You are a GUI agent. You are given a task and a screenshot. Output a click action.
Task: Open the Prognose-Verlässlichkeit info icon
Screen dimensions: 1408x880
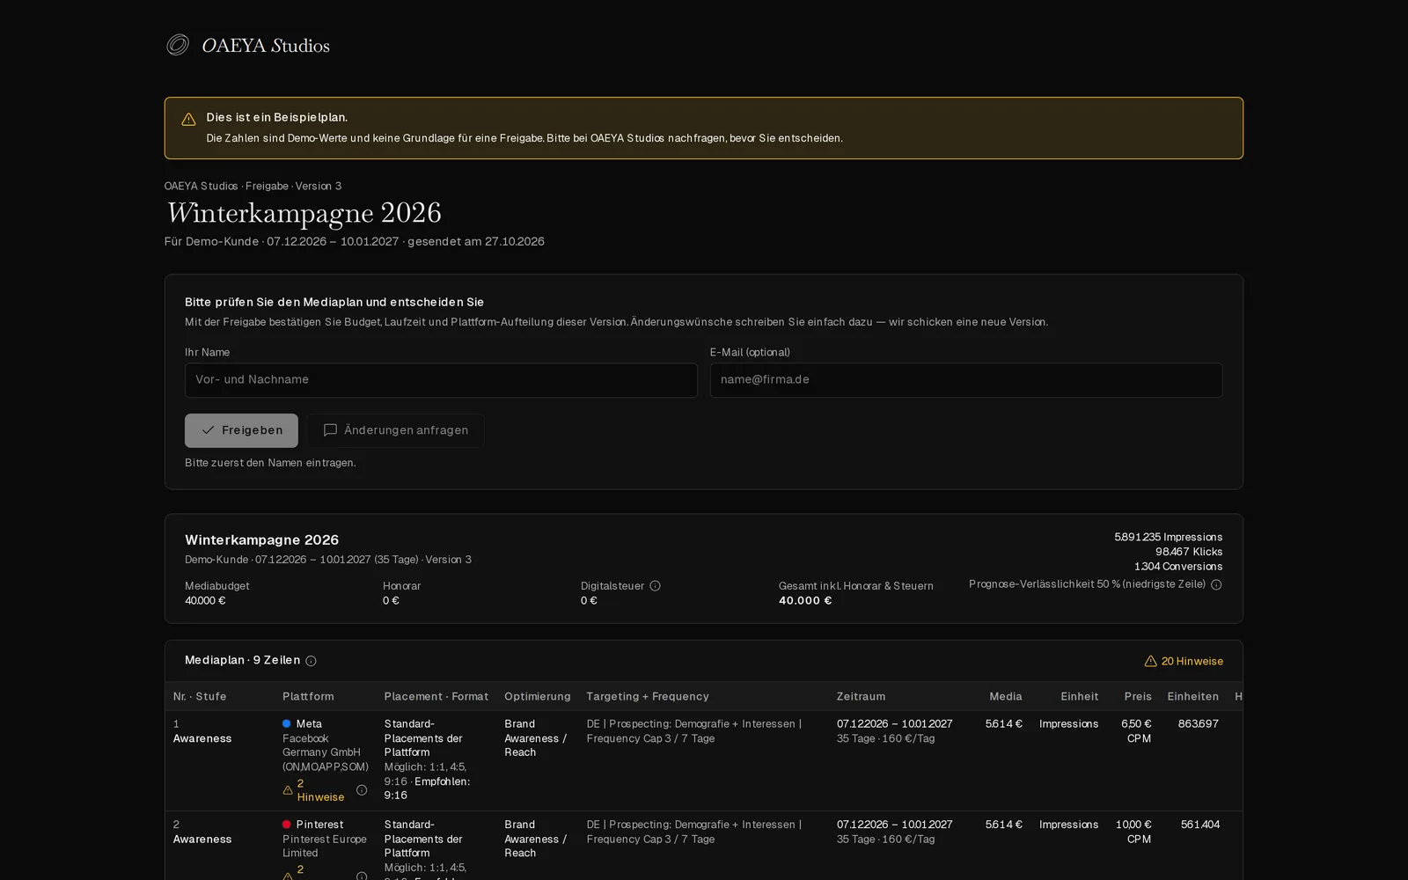[1216, 585]
